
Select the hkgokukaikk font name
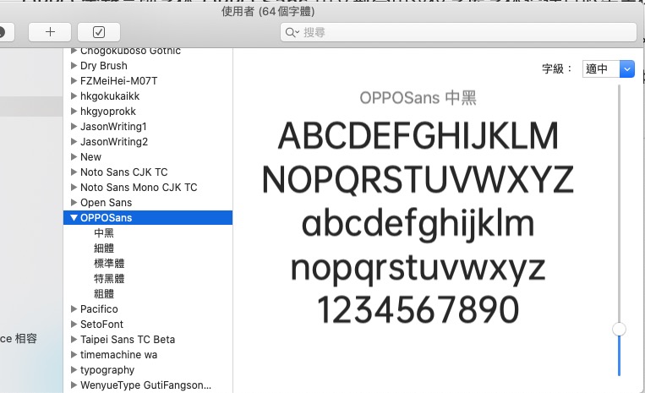[110, 96]
